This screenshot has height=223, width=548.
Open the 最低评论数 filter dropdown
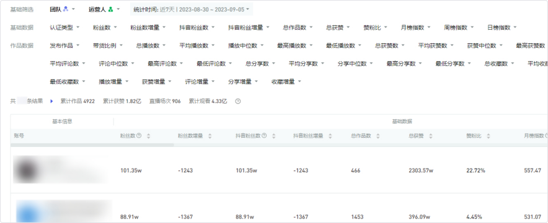(214, 64)
